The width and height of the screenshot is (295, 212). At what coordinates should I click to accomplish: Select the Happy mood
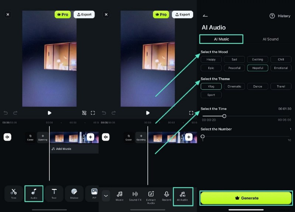coord(211,59)
